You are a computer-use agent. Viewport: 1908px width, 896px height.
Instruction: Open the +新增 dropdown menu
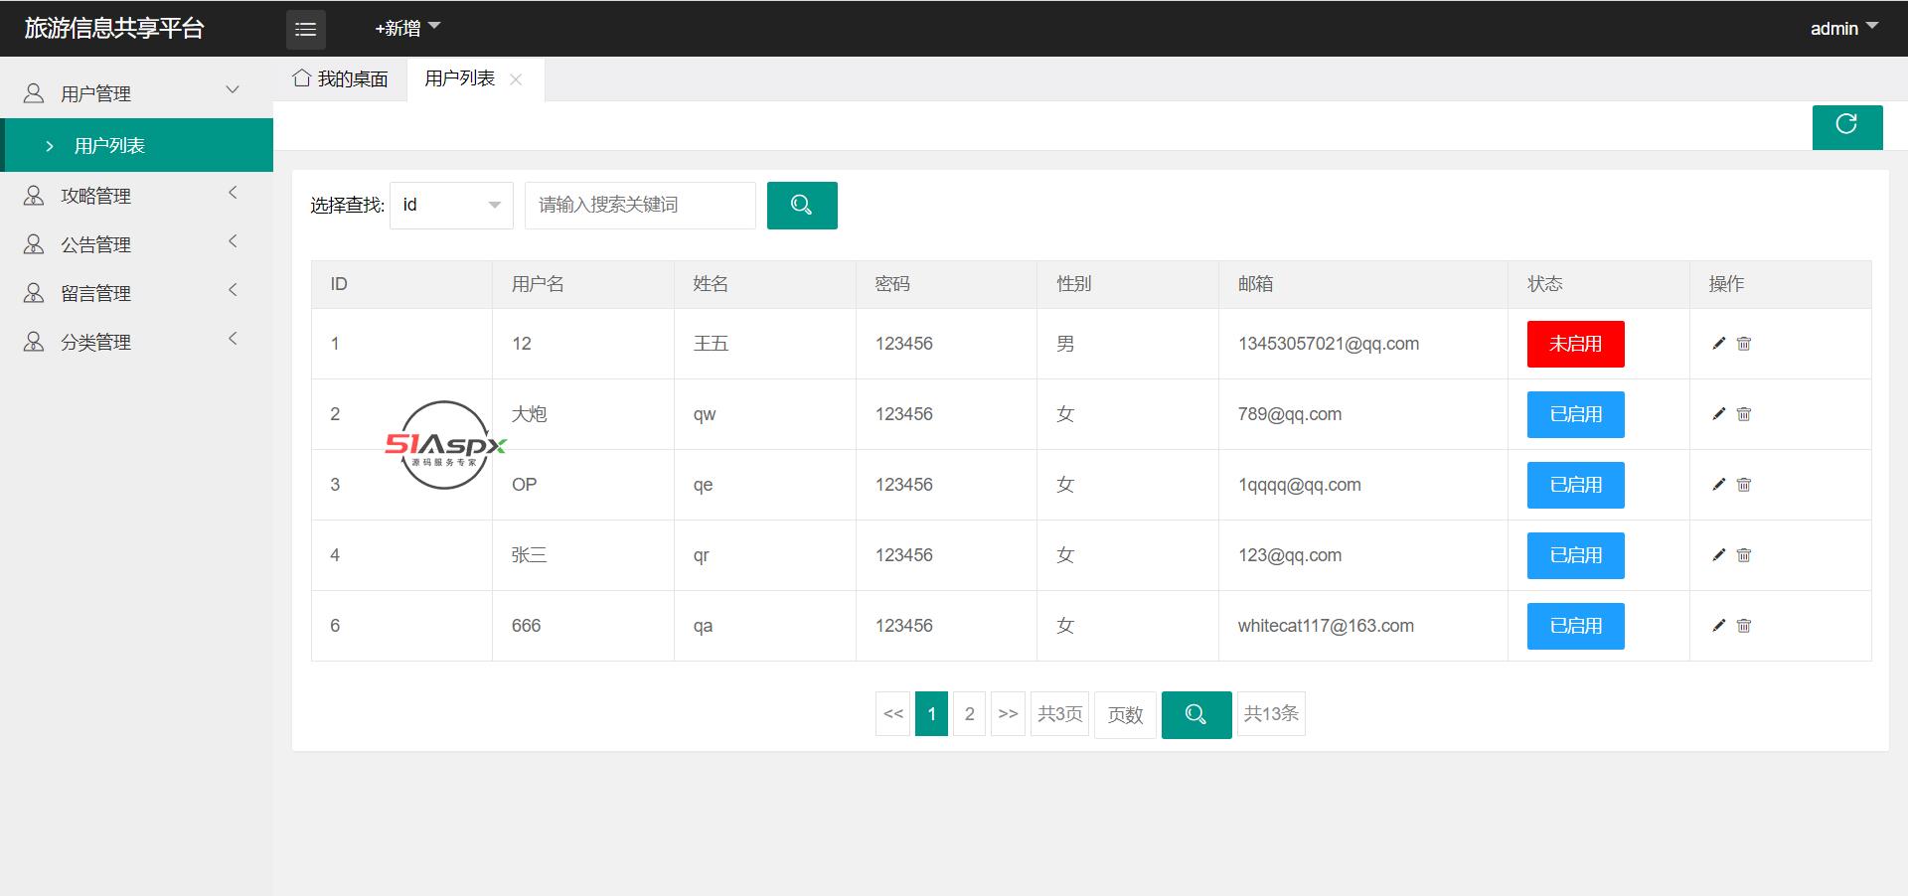tap(406, 29)
